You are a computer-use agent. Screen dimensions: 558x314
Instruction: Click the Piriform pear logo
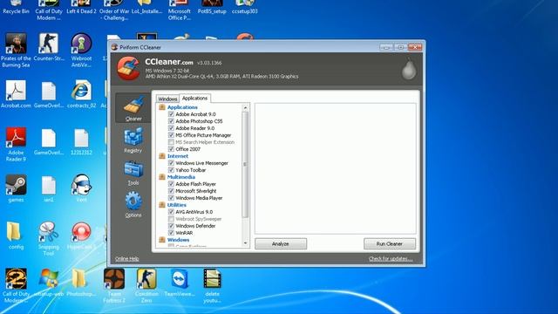(x=409, y=69)
